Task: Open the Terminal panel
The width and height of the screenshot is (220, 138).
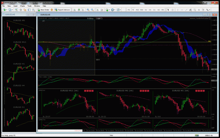Action: 29,10
